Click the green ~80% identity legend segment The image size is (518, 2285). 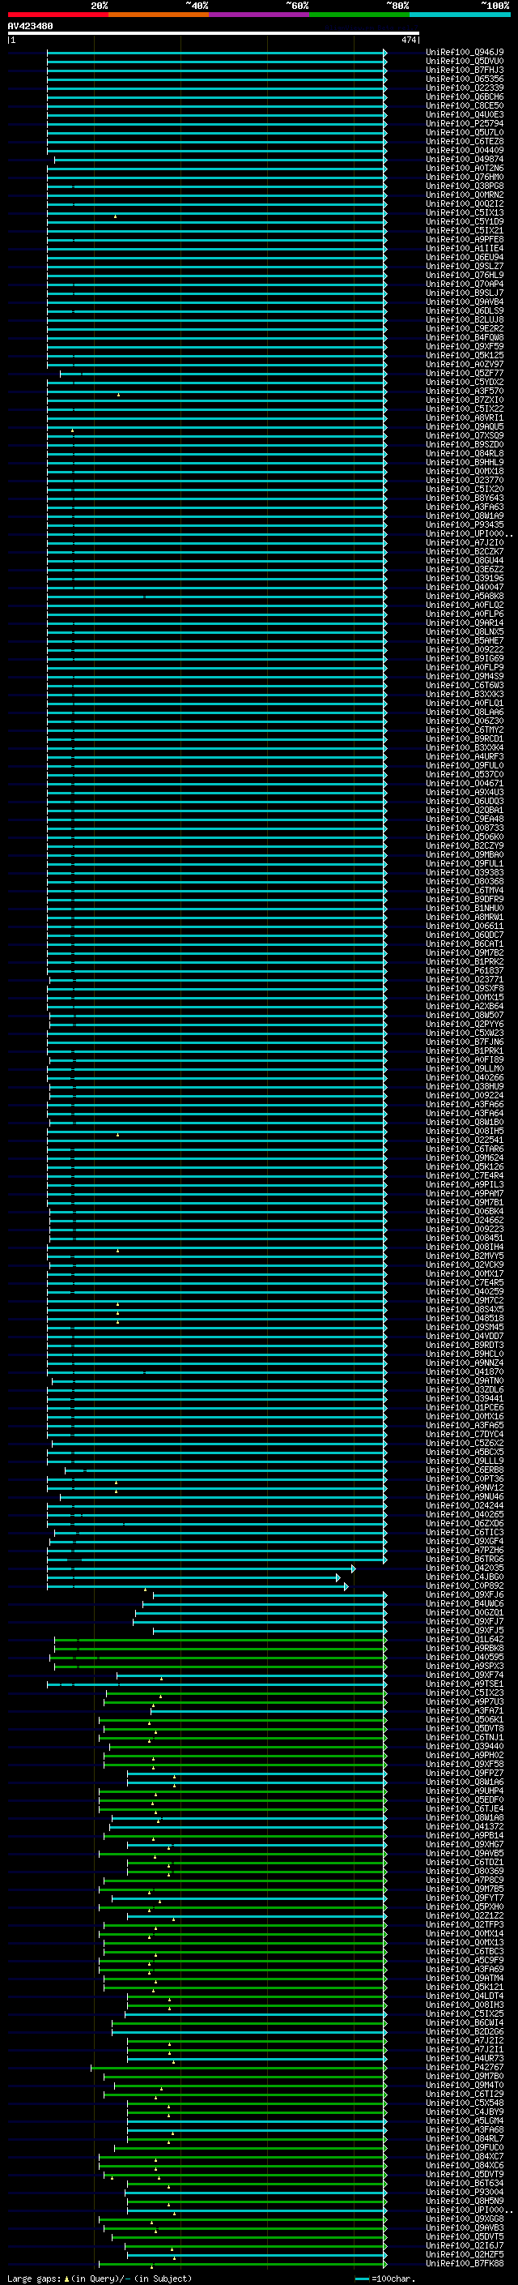(359, 15)
